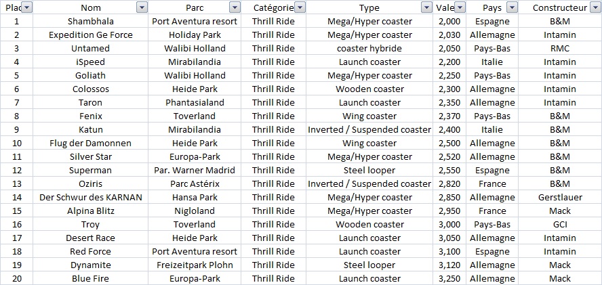This screenshot has width=602, height=285.
Task: Click the value 2,000 cell
Action: (x=449, y=22)
